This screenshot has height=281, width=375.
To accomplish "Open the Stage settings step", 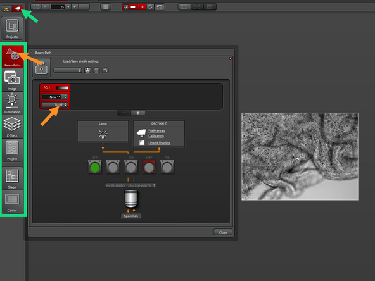I will (12, 178).
